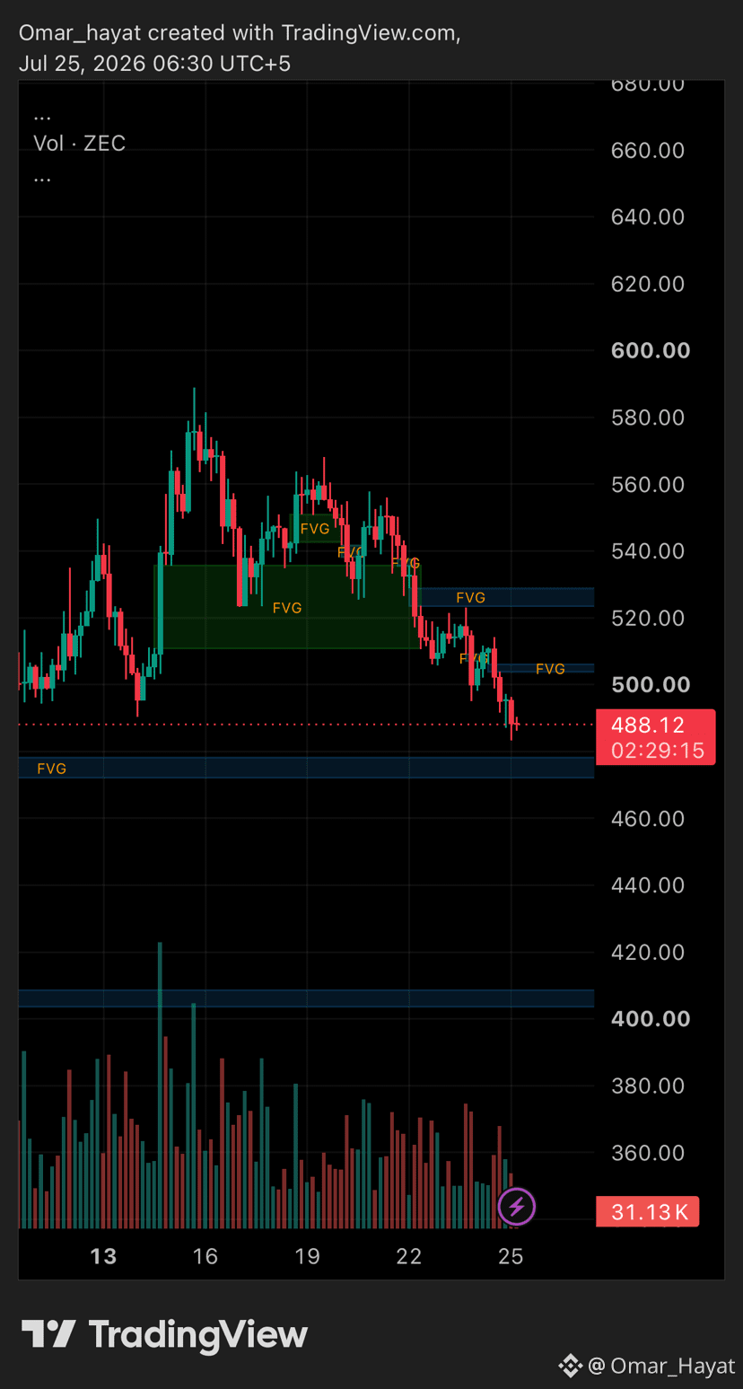Click the bold 600.00 price axis label
Image resolution: width=743 pixels, height=1389 pixels.
(651, 350)
